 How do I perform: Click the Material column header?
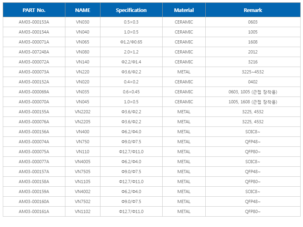click(184, 10)
